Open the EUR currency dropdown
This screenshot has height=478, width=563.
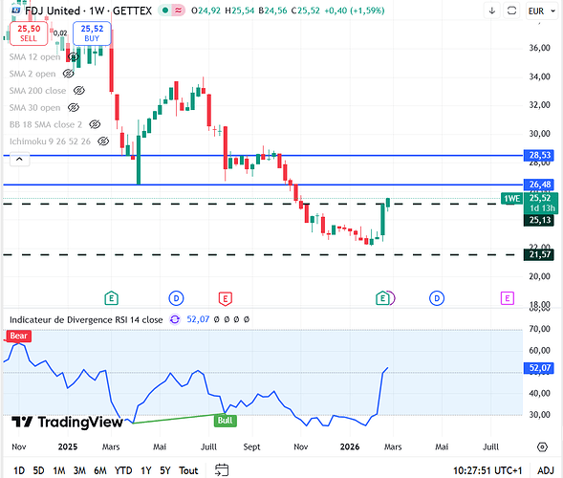(x=541, y=11)
